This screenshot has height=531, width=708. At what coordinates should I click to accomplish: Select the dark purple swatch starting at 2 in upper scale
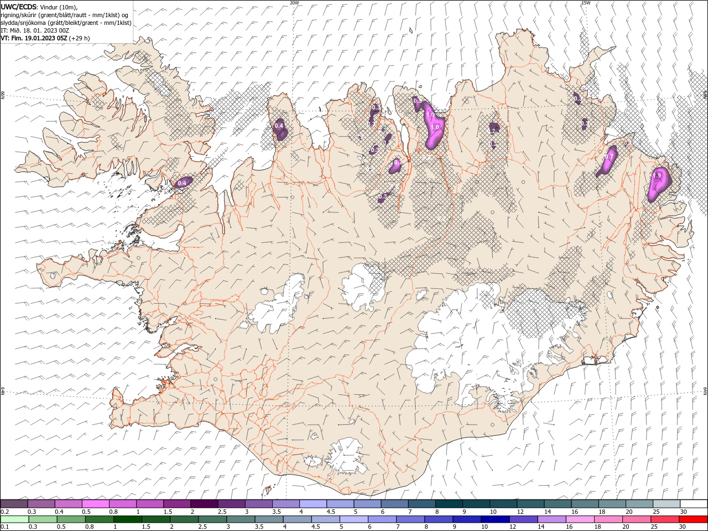(x=204, y=504)
